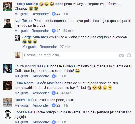The height and width of the screenshot is (124, 135).
Task: Click Ivan Torres' profile photo
Action: 8,23
